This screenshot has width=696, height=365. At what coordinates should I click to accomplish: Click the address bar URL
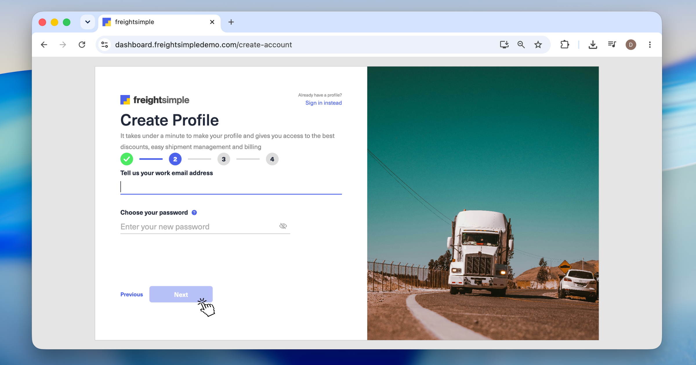pos(203,45)
